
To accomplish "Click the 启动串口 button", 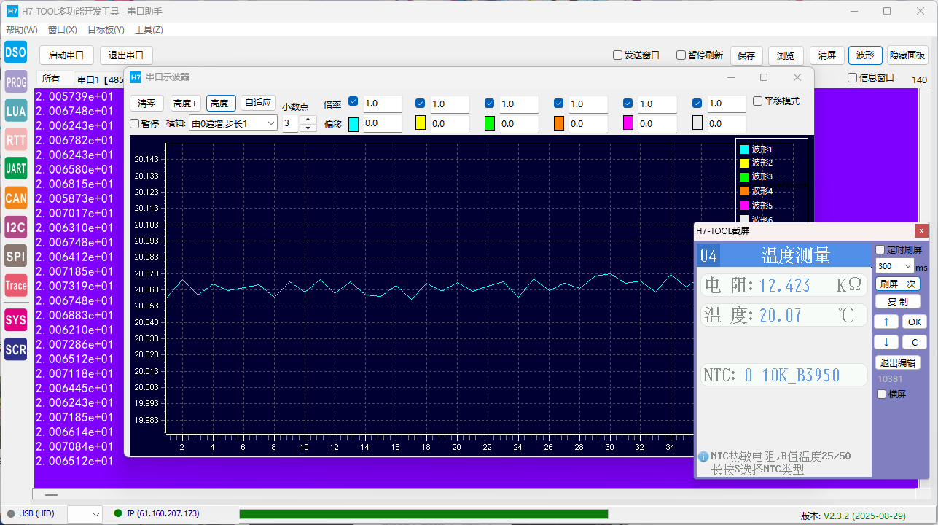I will coord(66,55).
